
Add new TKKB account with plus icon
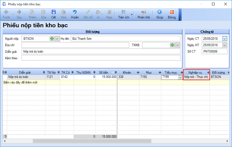(172, 45)
